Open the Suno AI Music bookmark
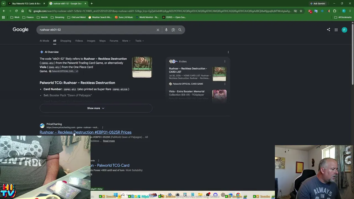 124,17
